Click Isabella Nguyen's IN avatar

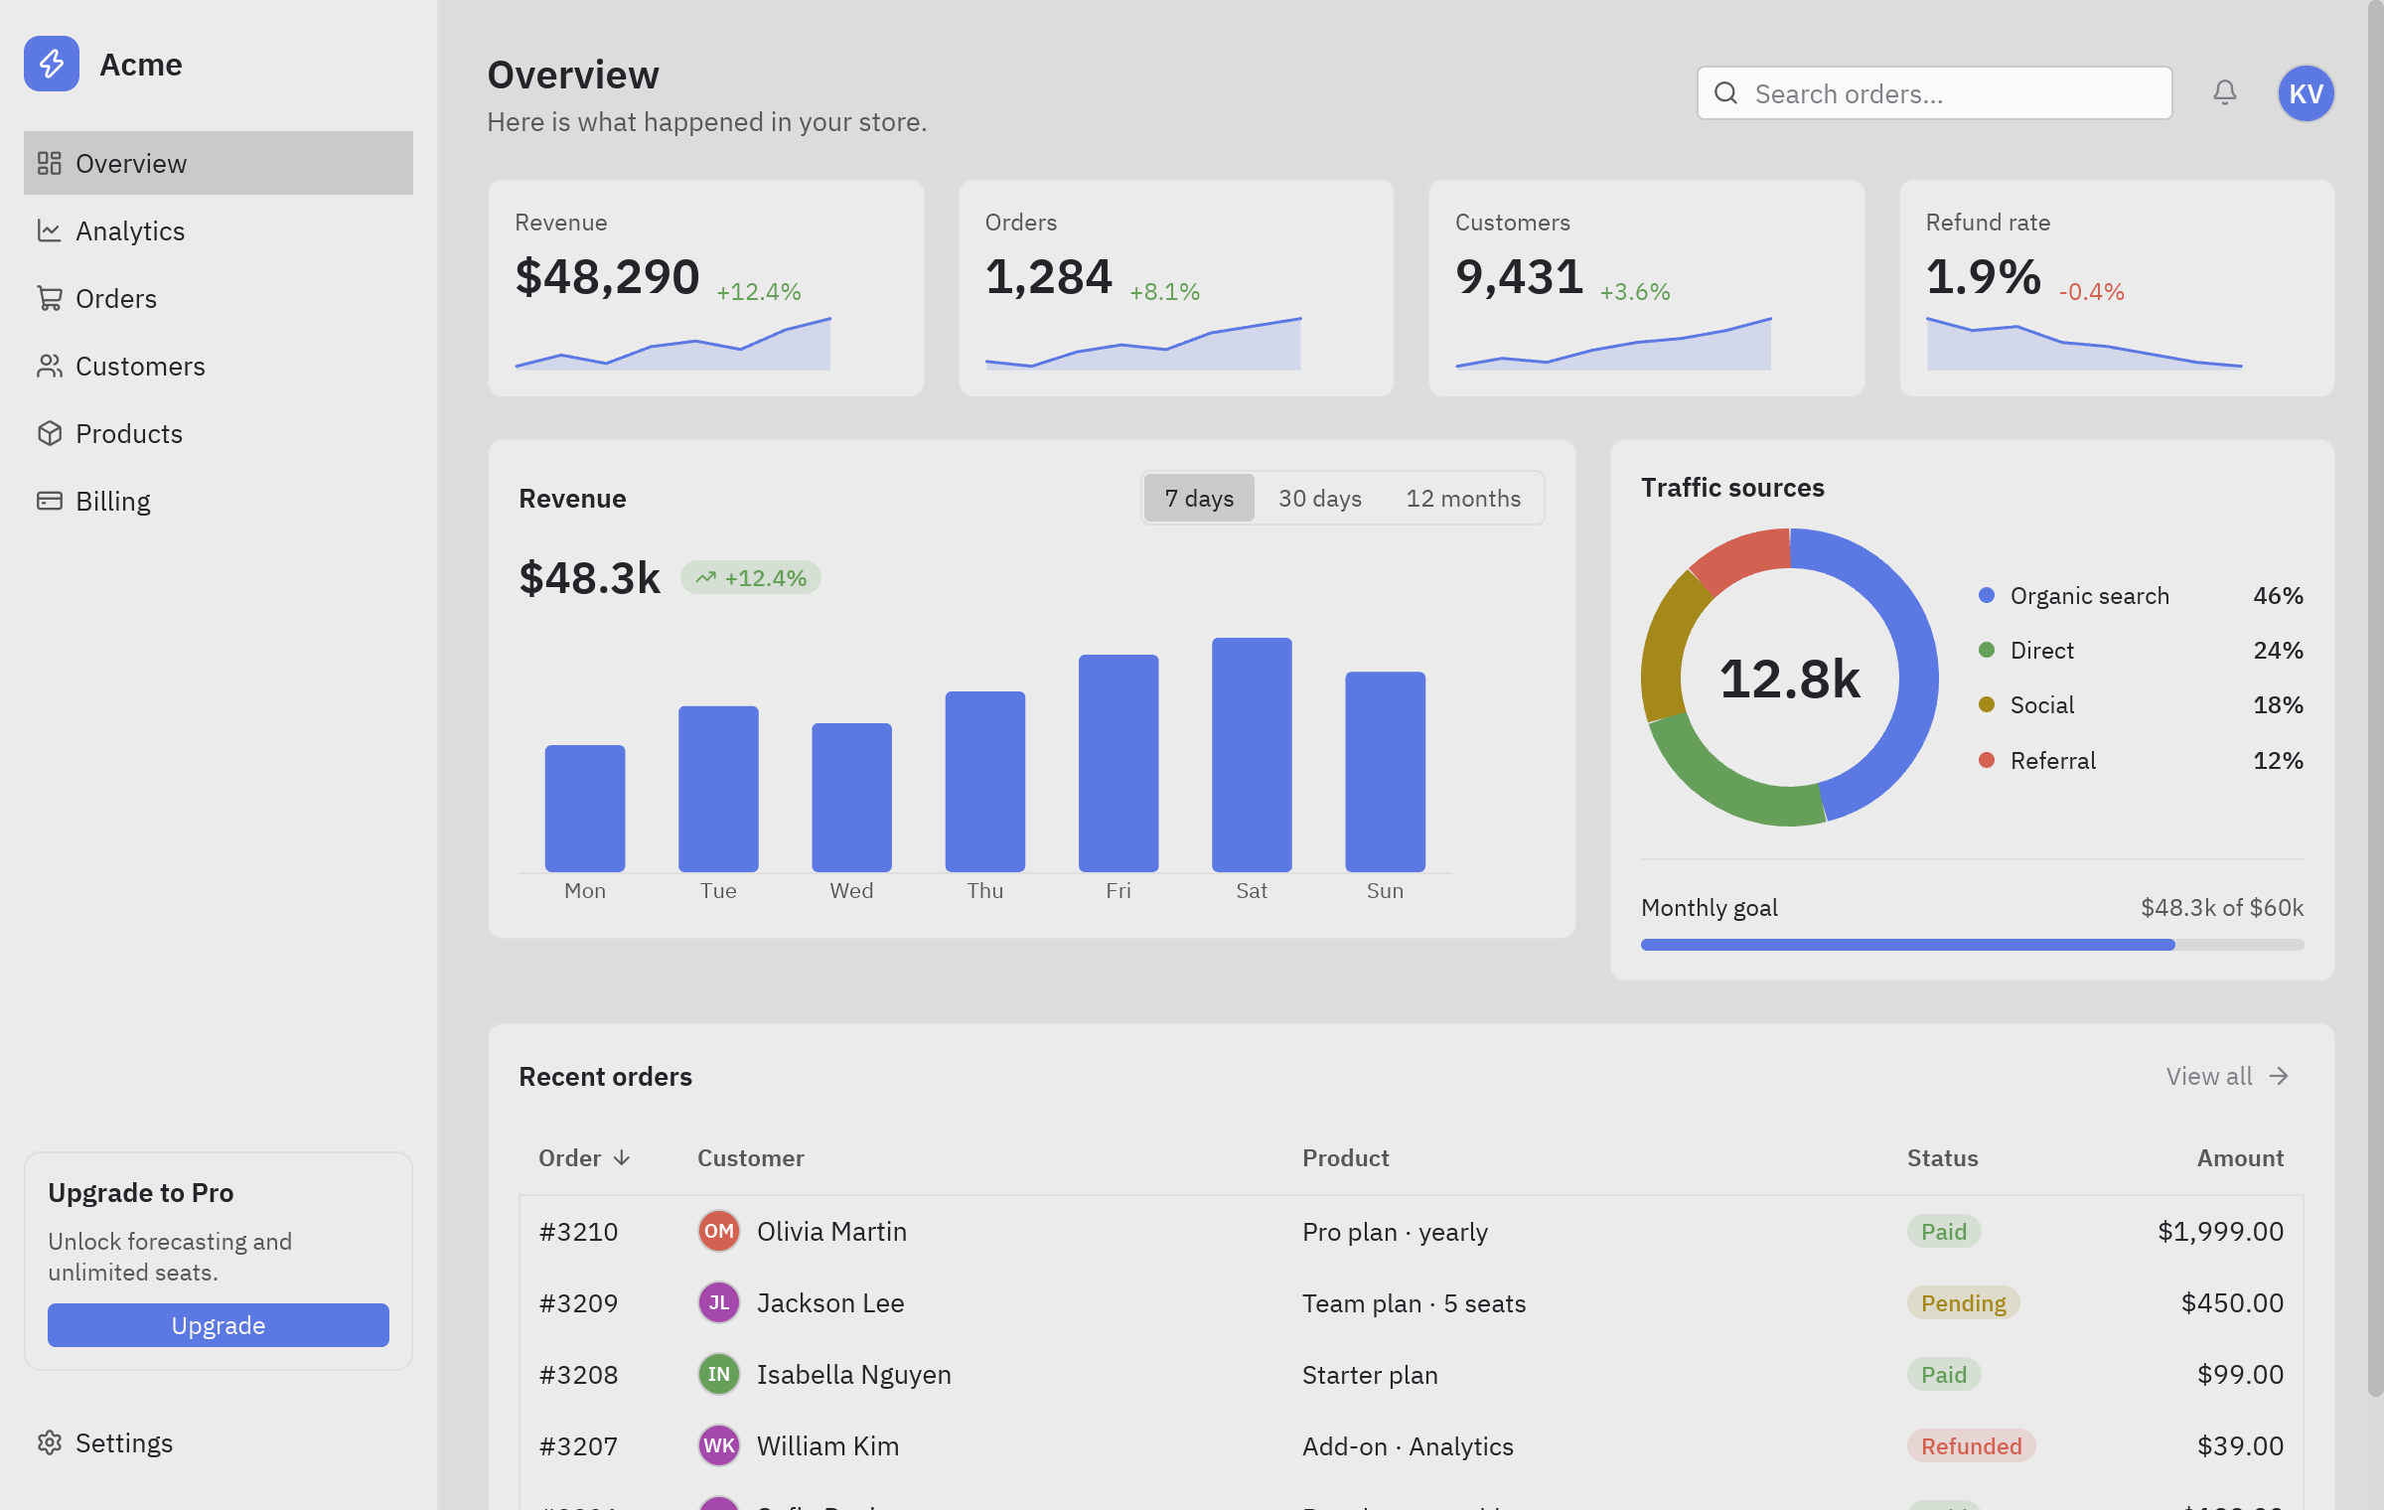[x=719, y=1374]
